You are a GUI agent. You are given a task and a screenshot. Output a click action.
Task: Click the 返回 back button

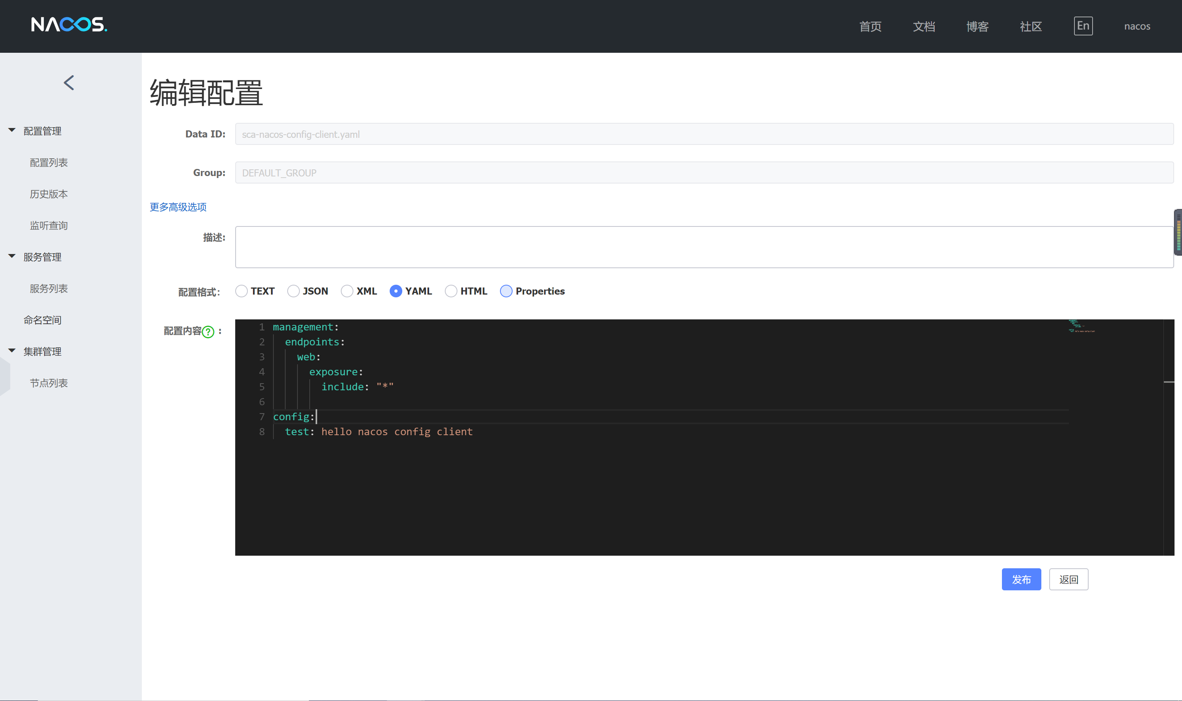1068,579
